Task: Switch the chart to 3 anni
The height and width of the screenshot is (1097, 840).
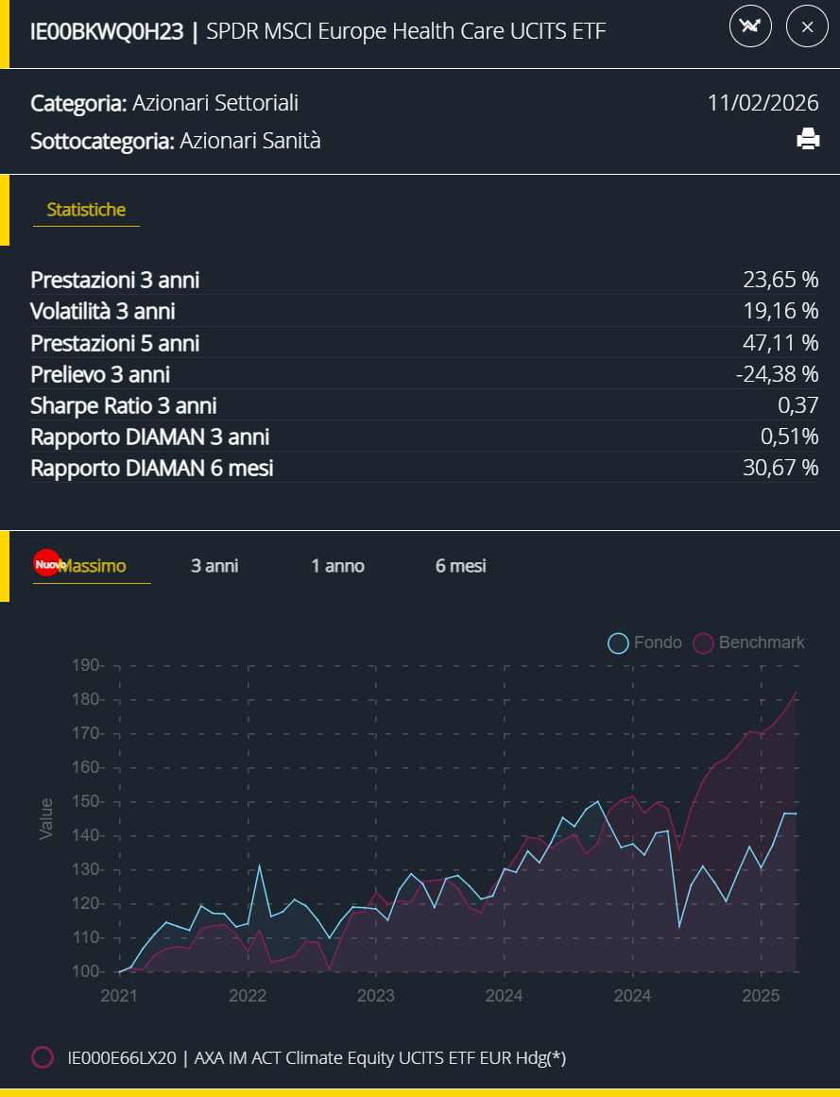Action: click(214, 566)
